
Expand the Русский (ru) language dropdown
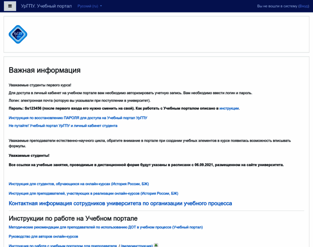(x=89, y=6)
